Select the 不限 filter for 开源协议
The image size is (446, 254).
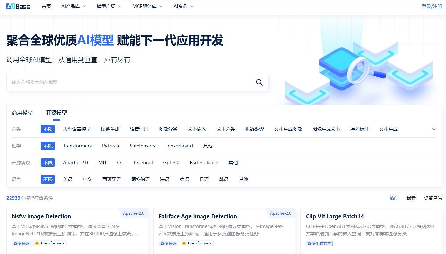[x=48, y=163]
